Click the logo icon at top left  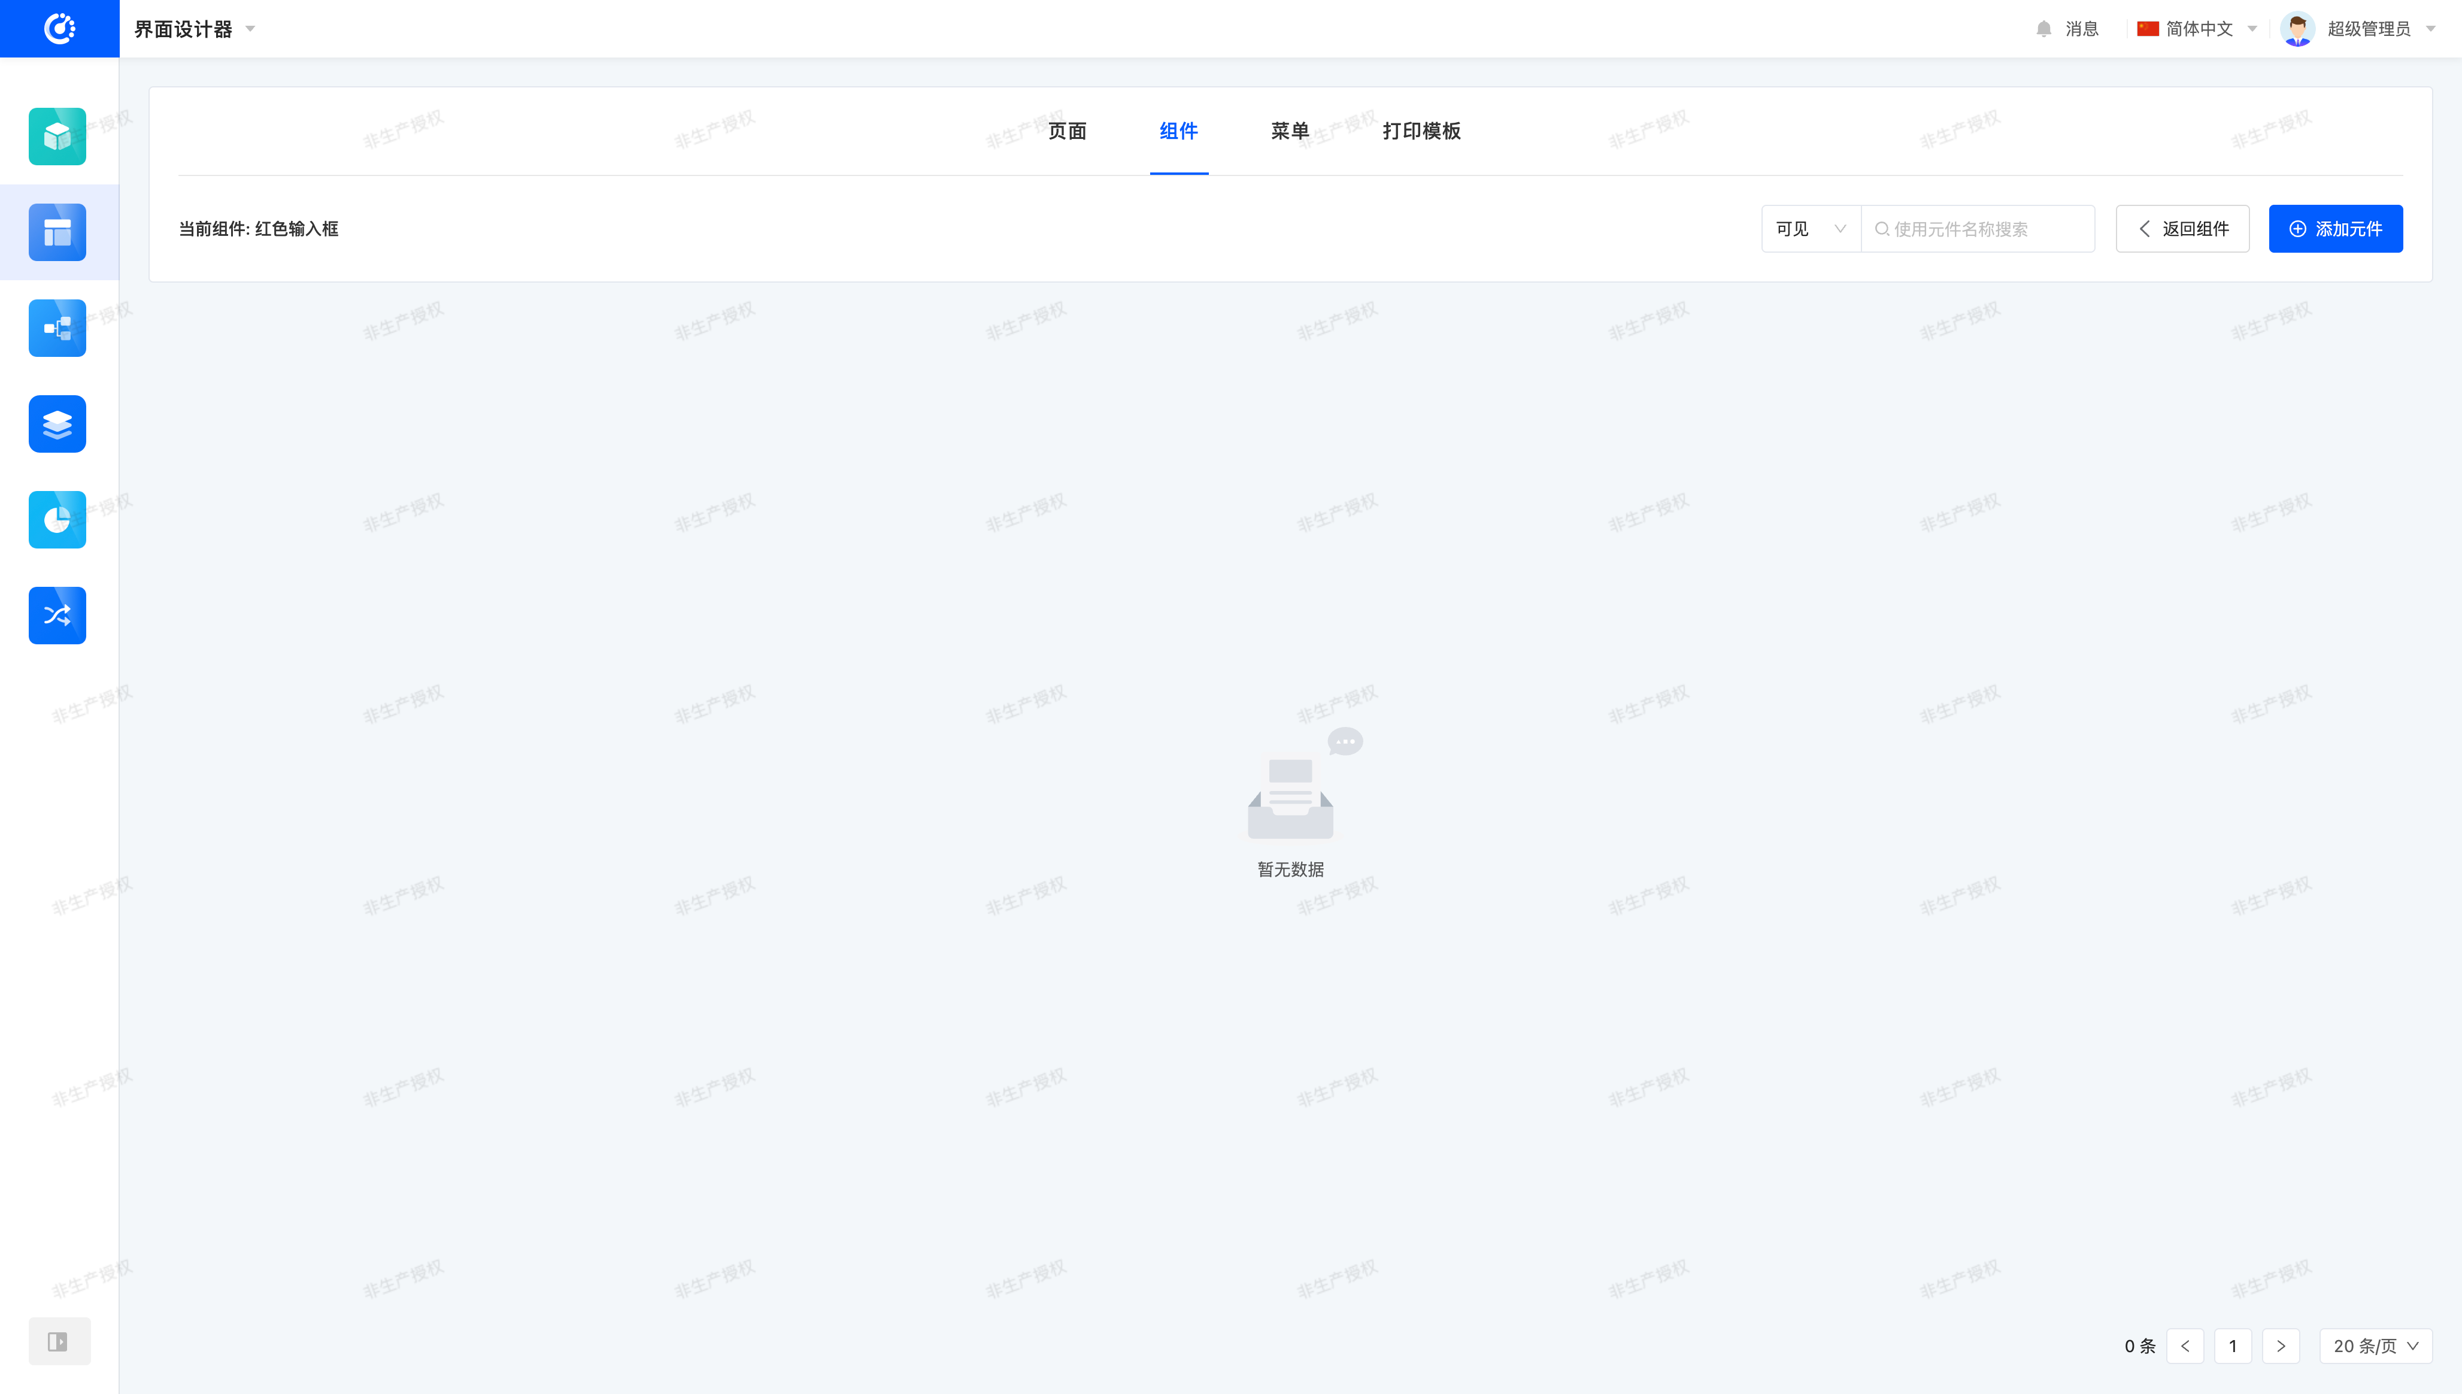59,29
